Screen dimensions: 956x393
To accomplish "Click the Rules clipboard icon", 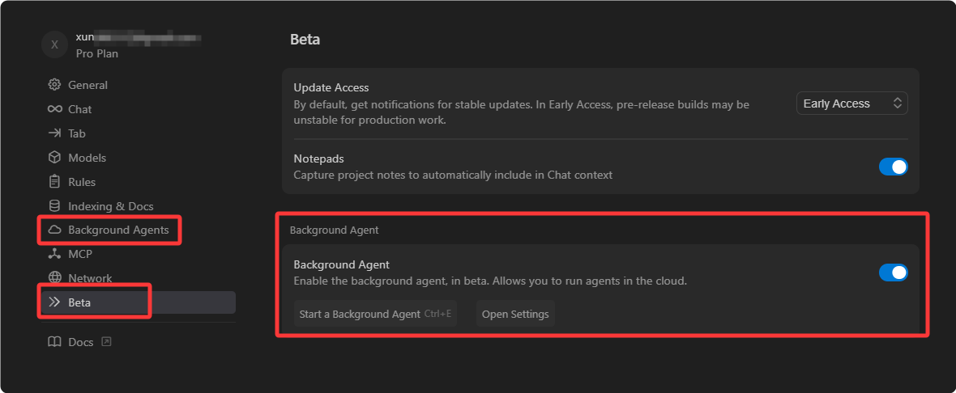I will pyautogui.click(x=55, y=182).
